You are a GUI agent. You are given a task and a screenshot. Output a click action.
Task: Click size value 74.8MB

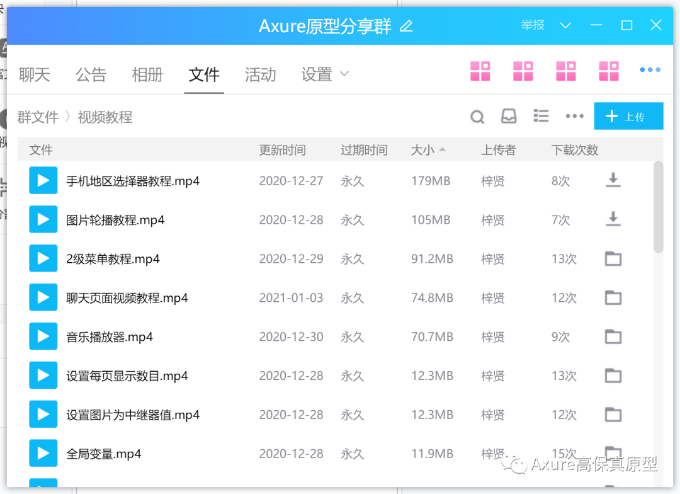click(x=432, y=298)
